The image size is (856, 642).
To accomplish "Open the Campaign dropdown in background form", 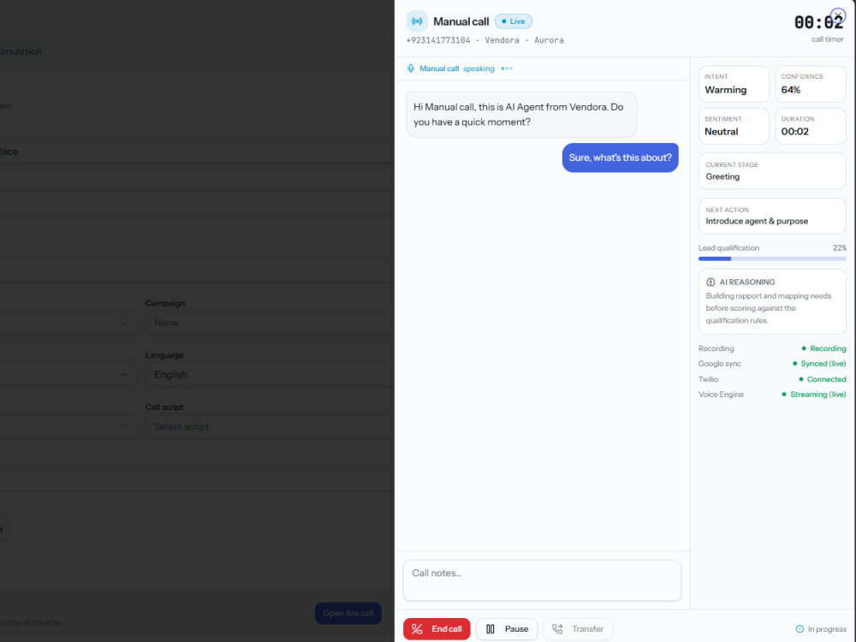I will point(270,323).
